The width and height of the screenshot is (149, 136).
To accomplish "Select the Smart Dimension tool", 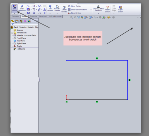I will pyautogui.click(x=22, y=8).
